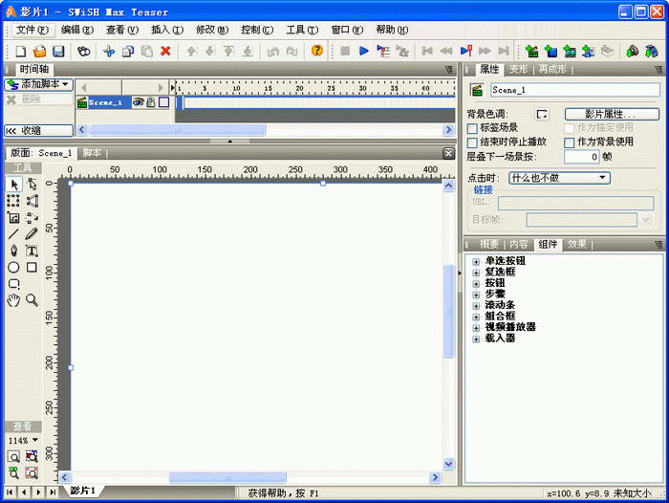Switch to the 效果 tab
Screen dimensions: 669x503
click(x=577, y=244)
